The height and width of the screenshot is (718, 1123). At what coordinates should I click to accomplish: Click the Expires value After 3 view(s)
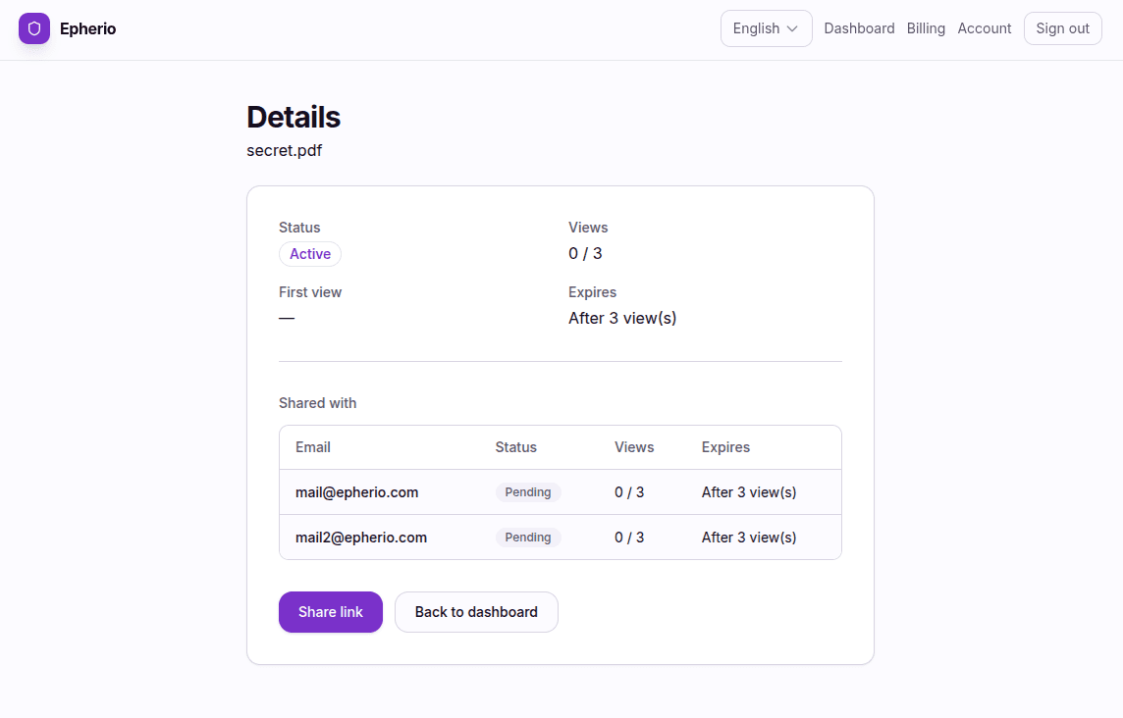tap(622, 318)
